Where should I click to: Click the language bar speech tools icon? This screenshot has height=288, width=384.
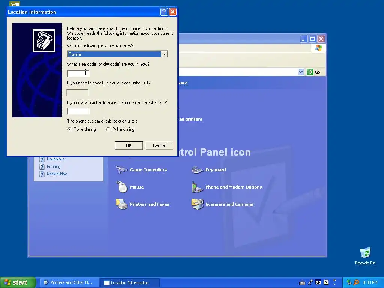(318, 282)
